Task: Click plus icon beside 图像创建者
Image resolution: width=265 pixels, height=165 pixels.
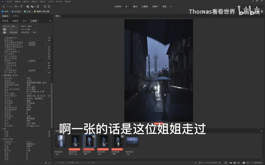Action: click(49, 63)
